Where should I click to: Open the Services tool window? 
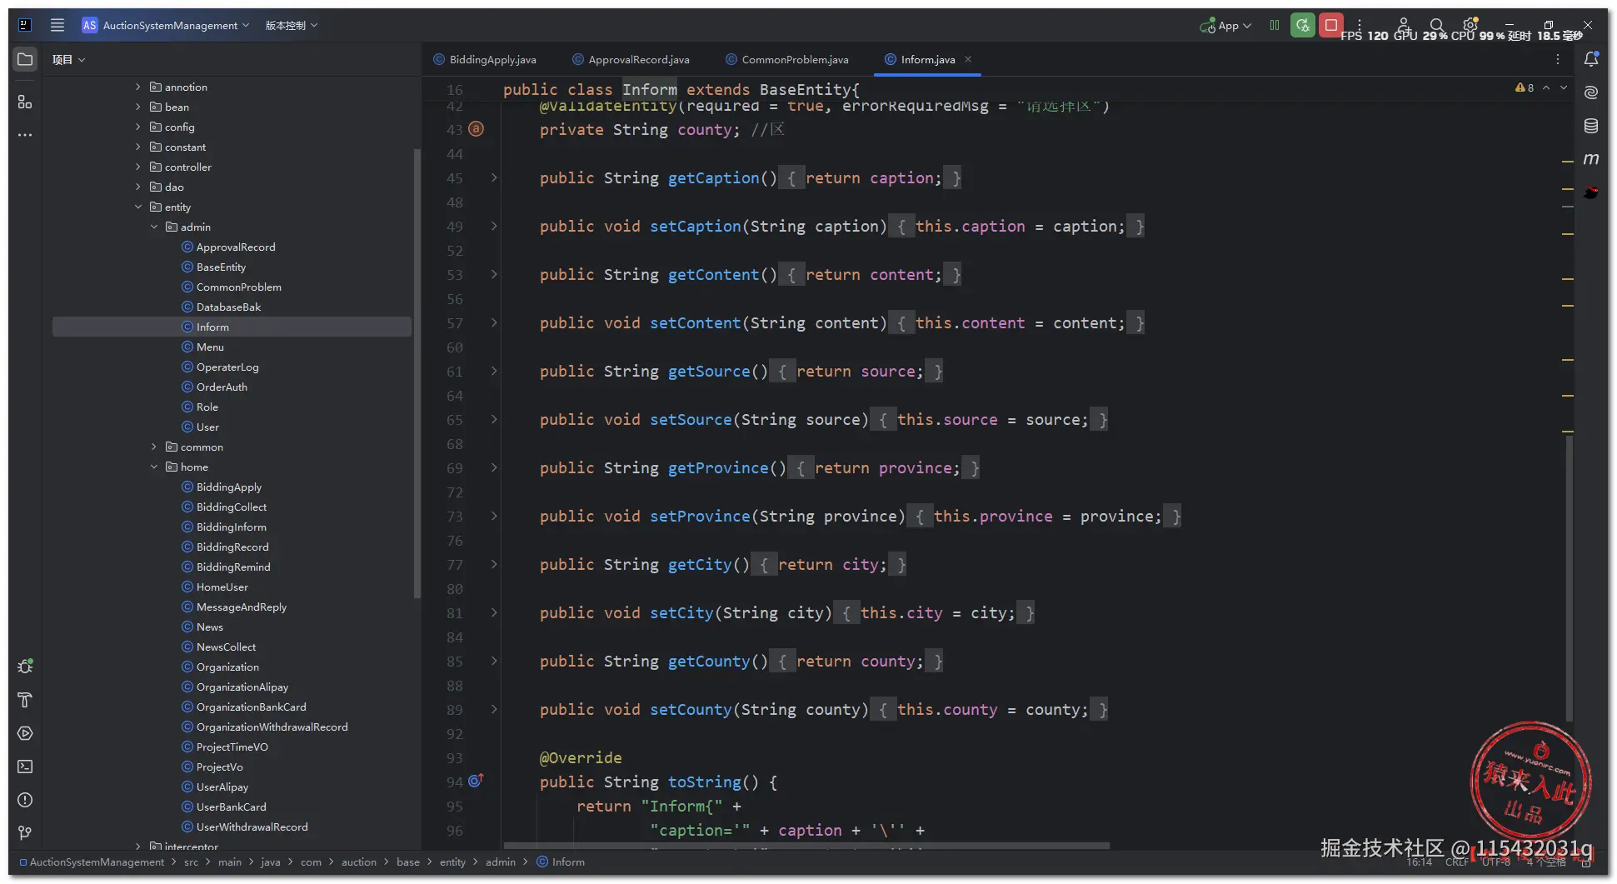(x=25, y=733)
